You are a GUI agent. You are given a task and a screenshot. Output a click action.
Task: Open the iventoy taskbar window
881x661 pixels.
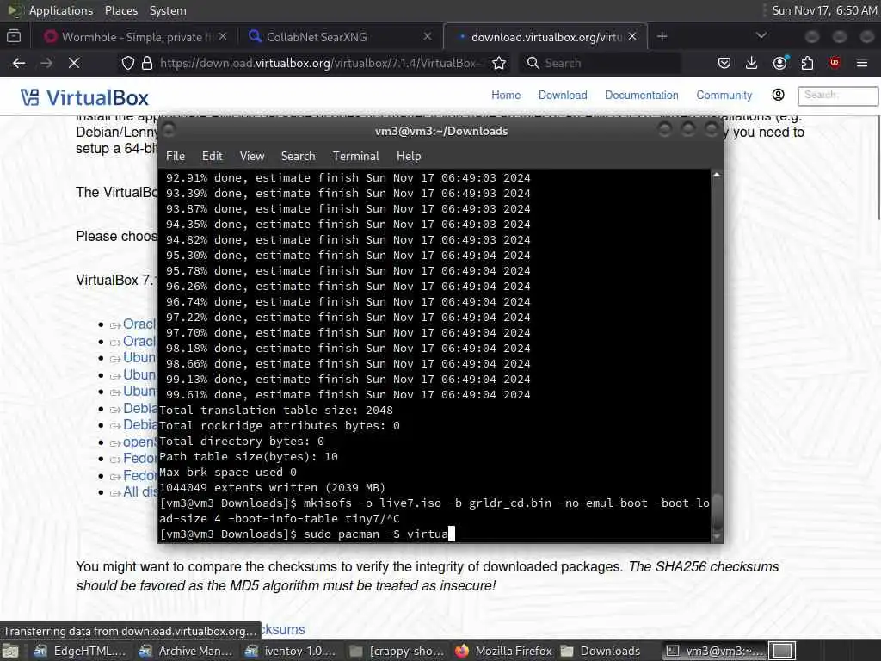(291, 651)
